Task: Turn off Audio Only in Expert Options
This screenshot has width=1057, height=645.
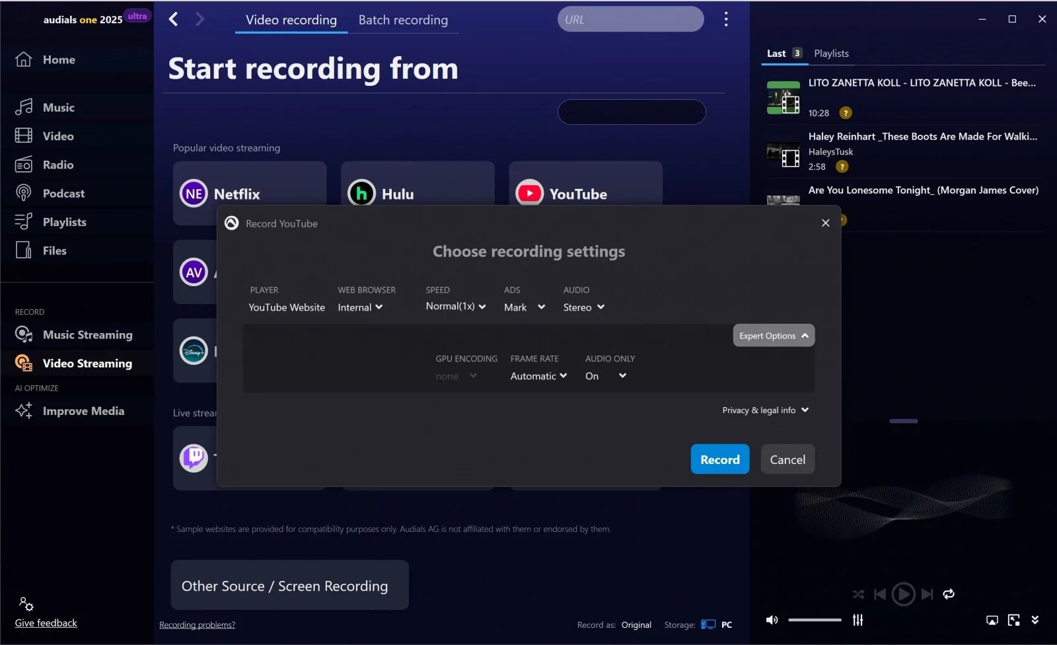Action: [x=603, y=375]
